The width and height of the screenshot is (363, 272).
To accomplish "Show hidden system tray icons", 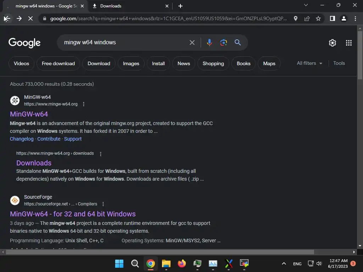I will click(x=284, y=263).
